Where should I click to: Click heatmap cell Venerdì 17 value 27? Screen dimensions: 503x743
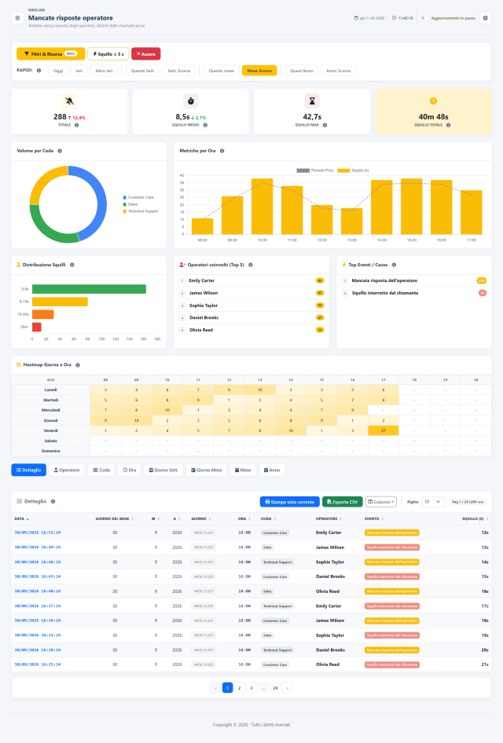pos(383,430)
